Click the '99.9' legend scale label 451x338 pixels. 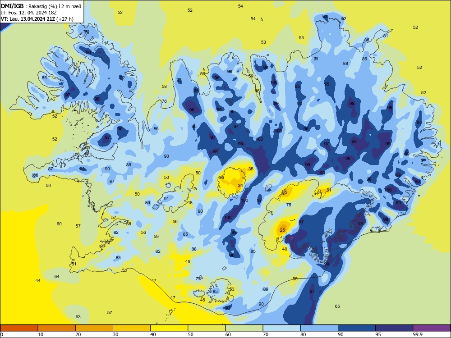[x=418, y=334]
